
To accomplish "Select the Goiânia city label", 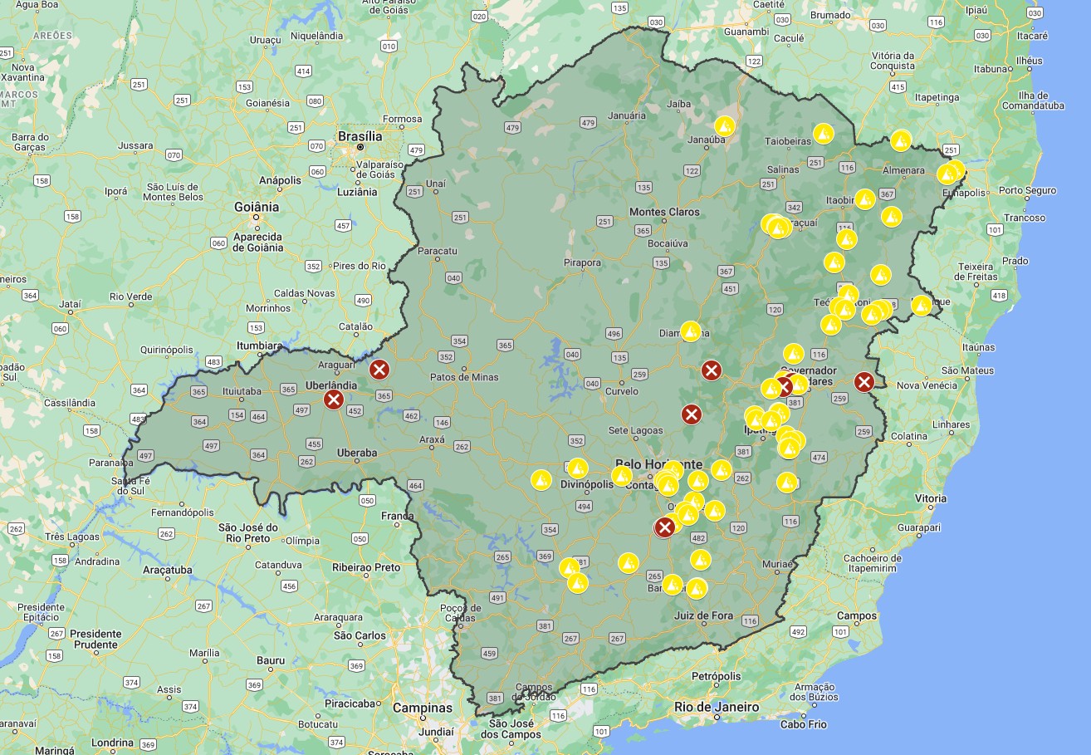I will pyautogui.click(x=256, y=207).
